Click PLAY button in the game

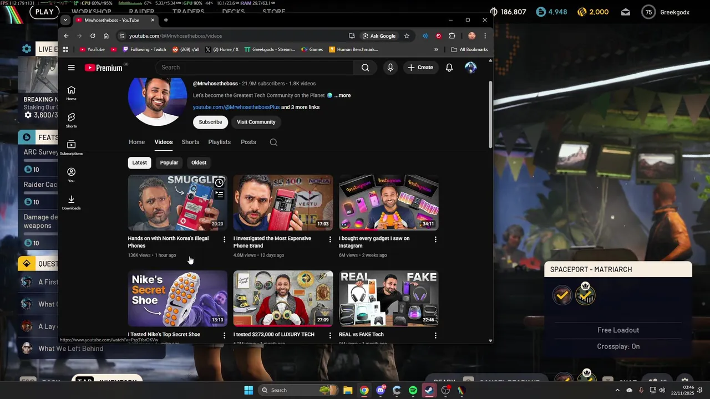[x=44, y=12]
